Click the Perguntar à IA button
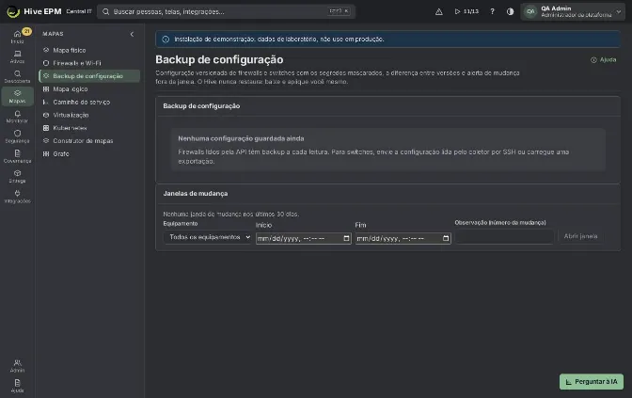The height and width of the screenshot is (398, 632). 592,381
